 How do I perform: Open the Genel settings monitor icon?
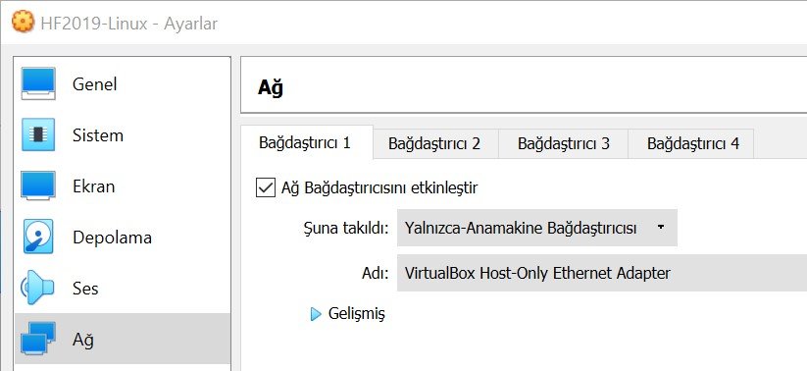pos(38,83)
